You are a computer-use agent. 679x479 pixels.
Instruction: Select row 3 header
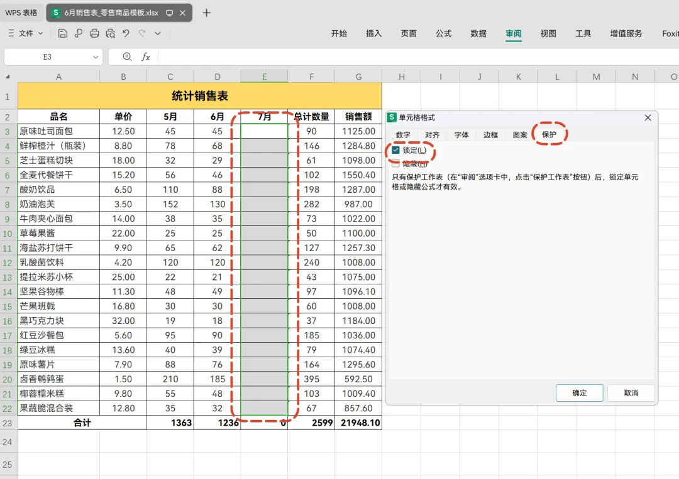(x=8, y=131)
